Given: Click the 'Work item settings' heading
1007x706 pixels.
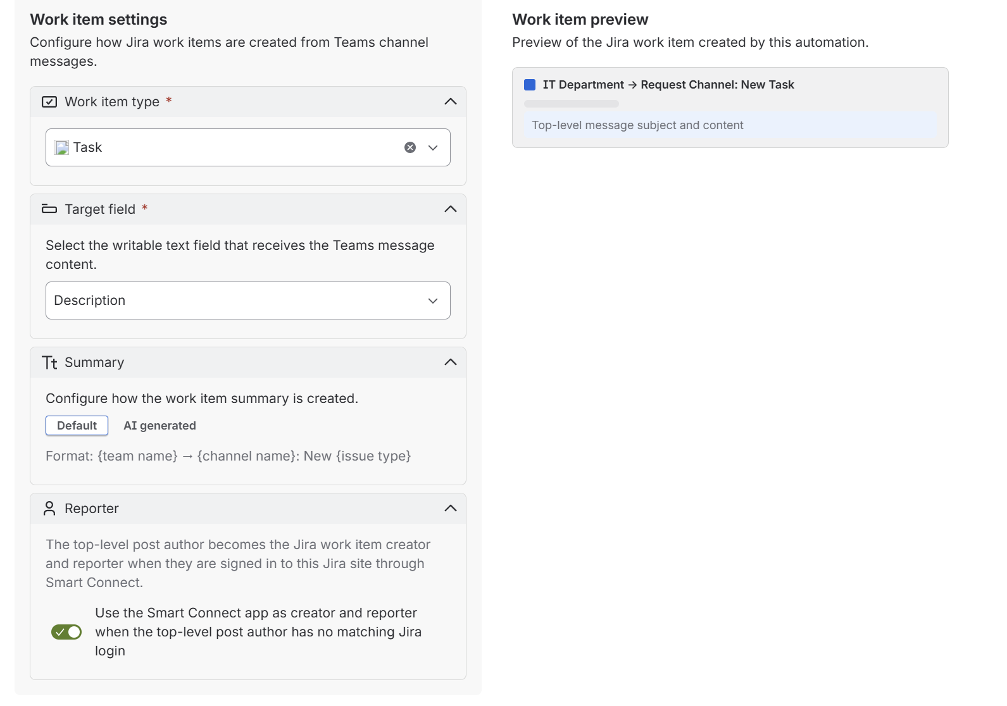Looking at the screenshot, I should coord(99,20).
